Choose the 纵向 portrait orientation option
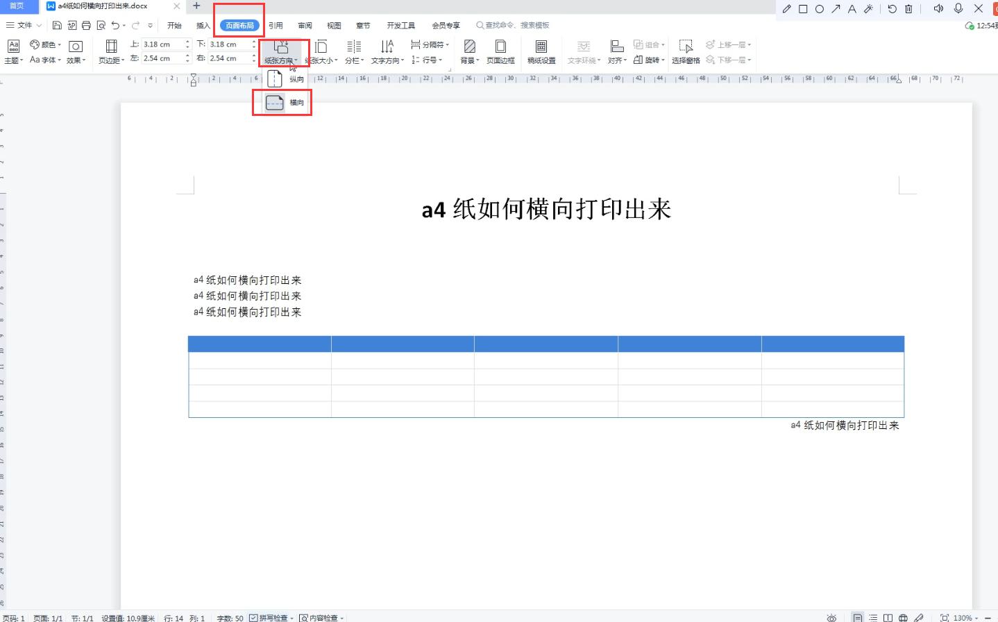Image resolution: width=998 pixels, height=622 pixels. coord(282,78)
